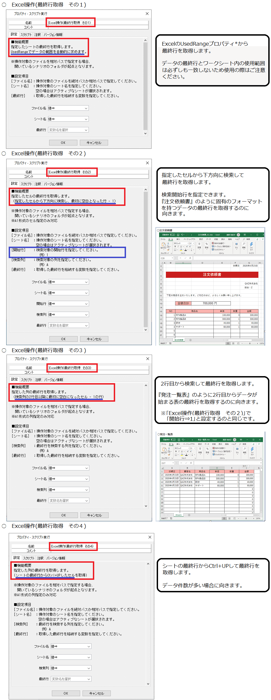Click formula bar in 注文依頼書 Excel window
This screenshot has height=700, width=271.
[x=228, y=258]
